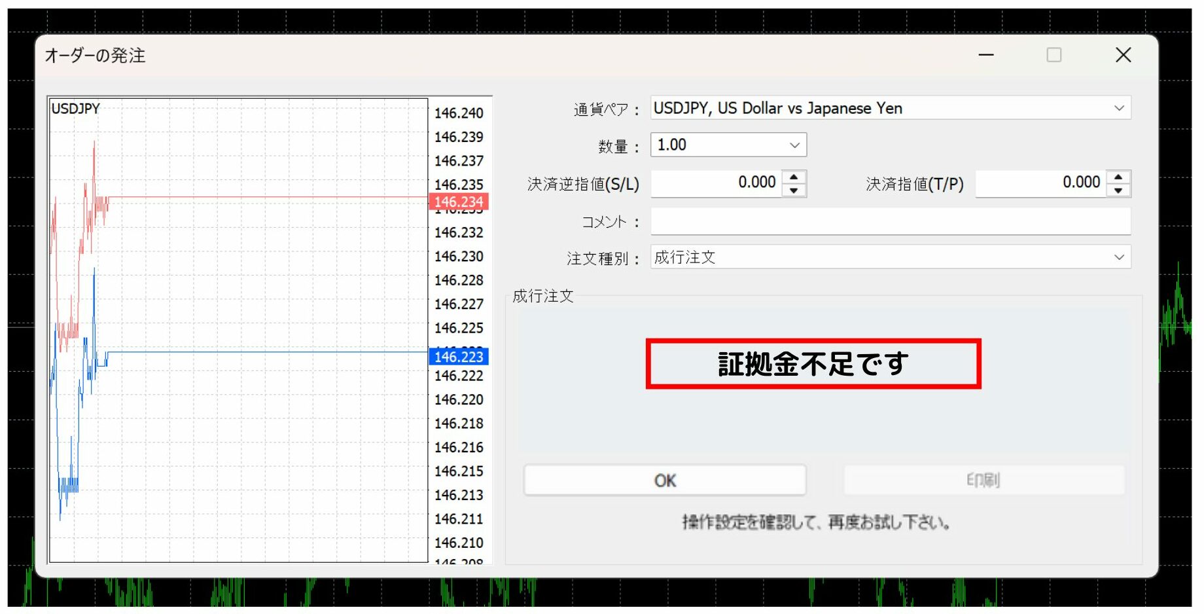Focus the コメント comment text field

890,222
